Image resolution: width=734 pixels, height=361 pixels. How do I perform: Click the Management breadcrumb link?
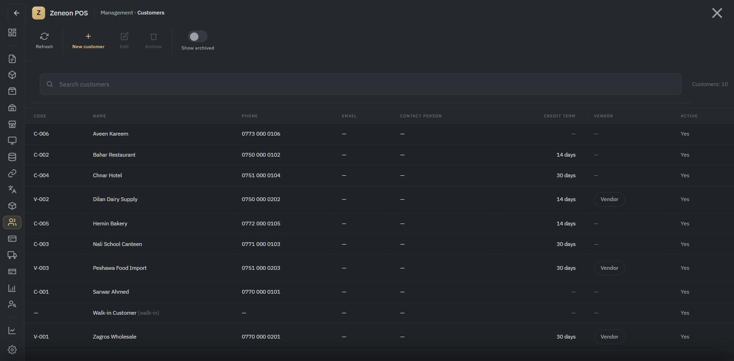coord(117,13)
